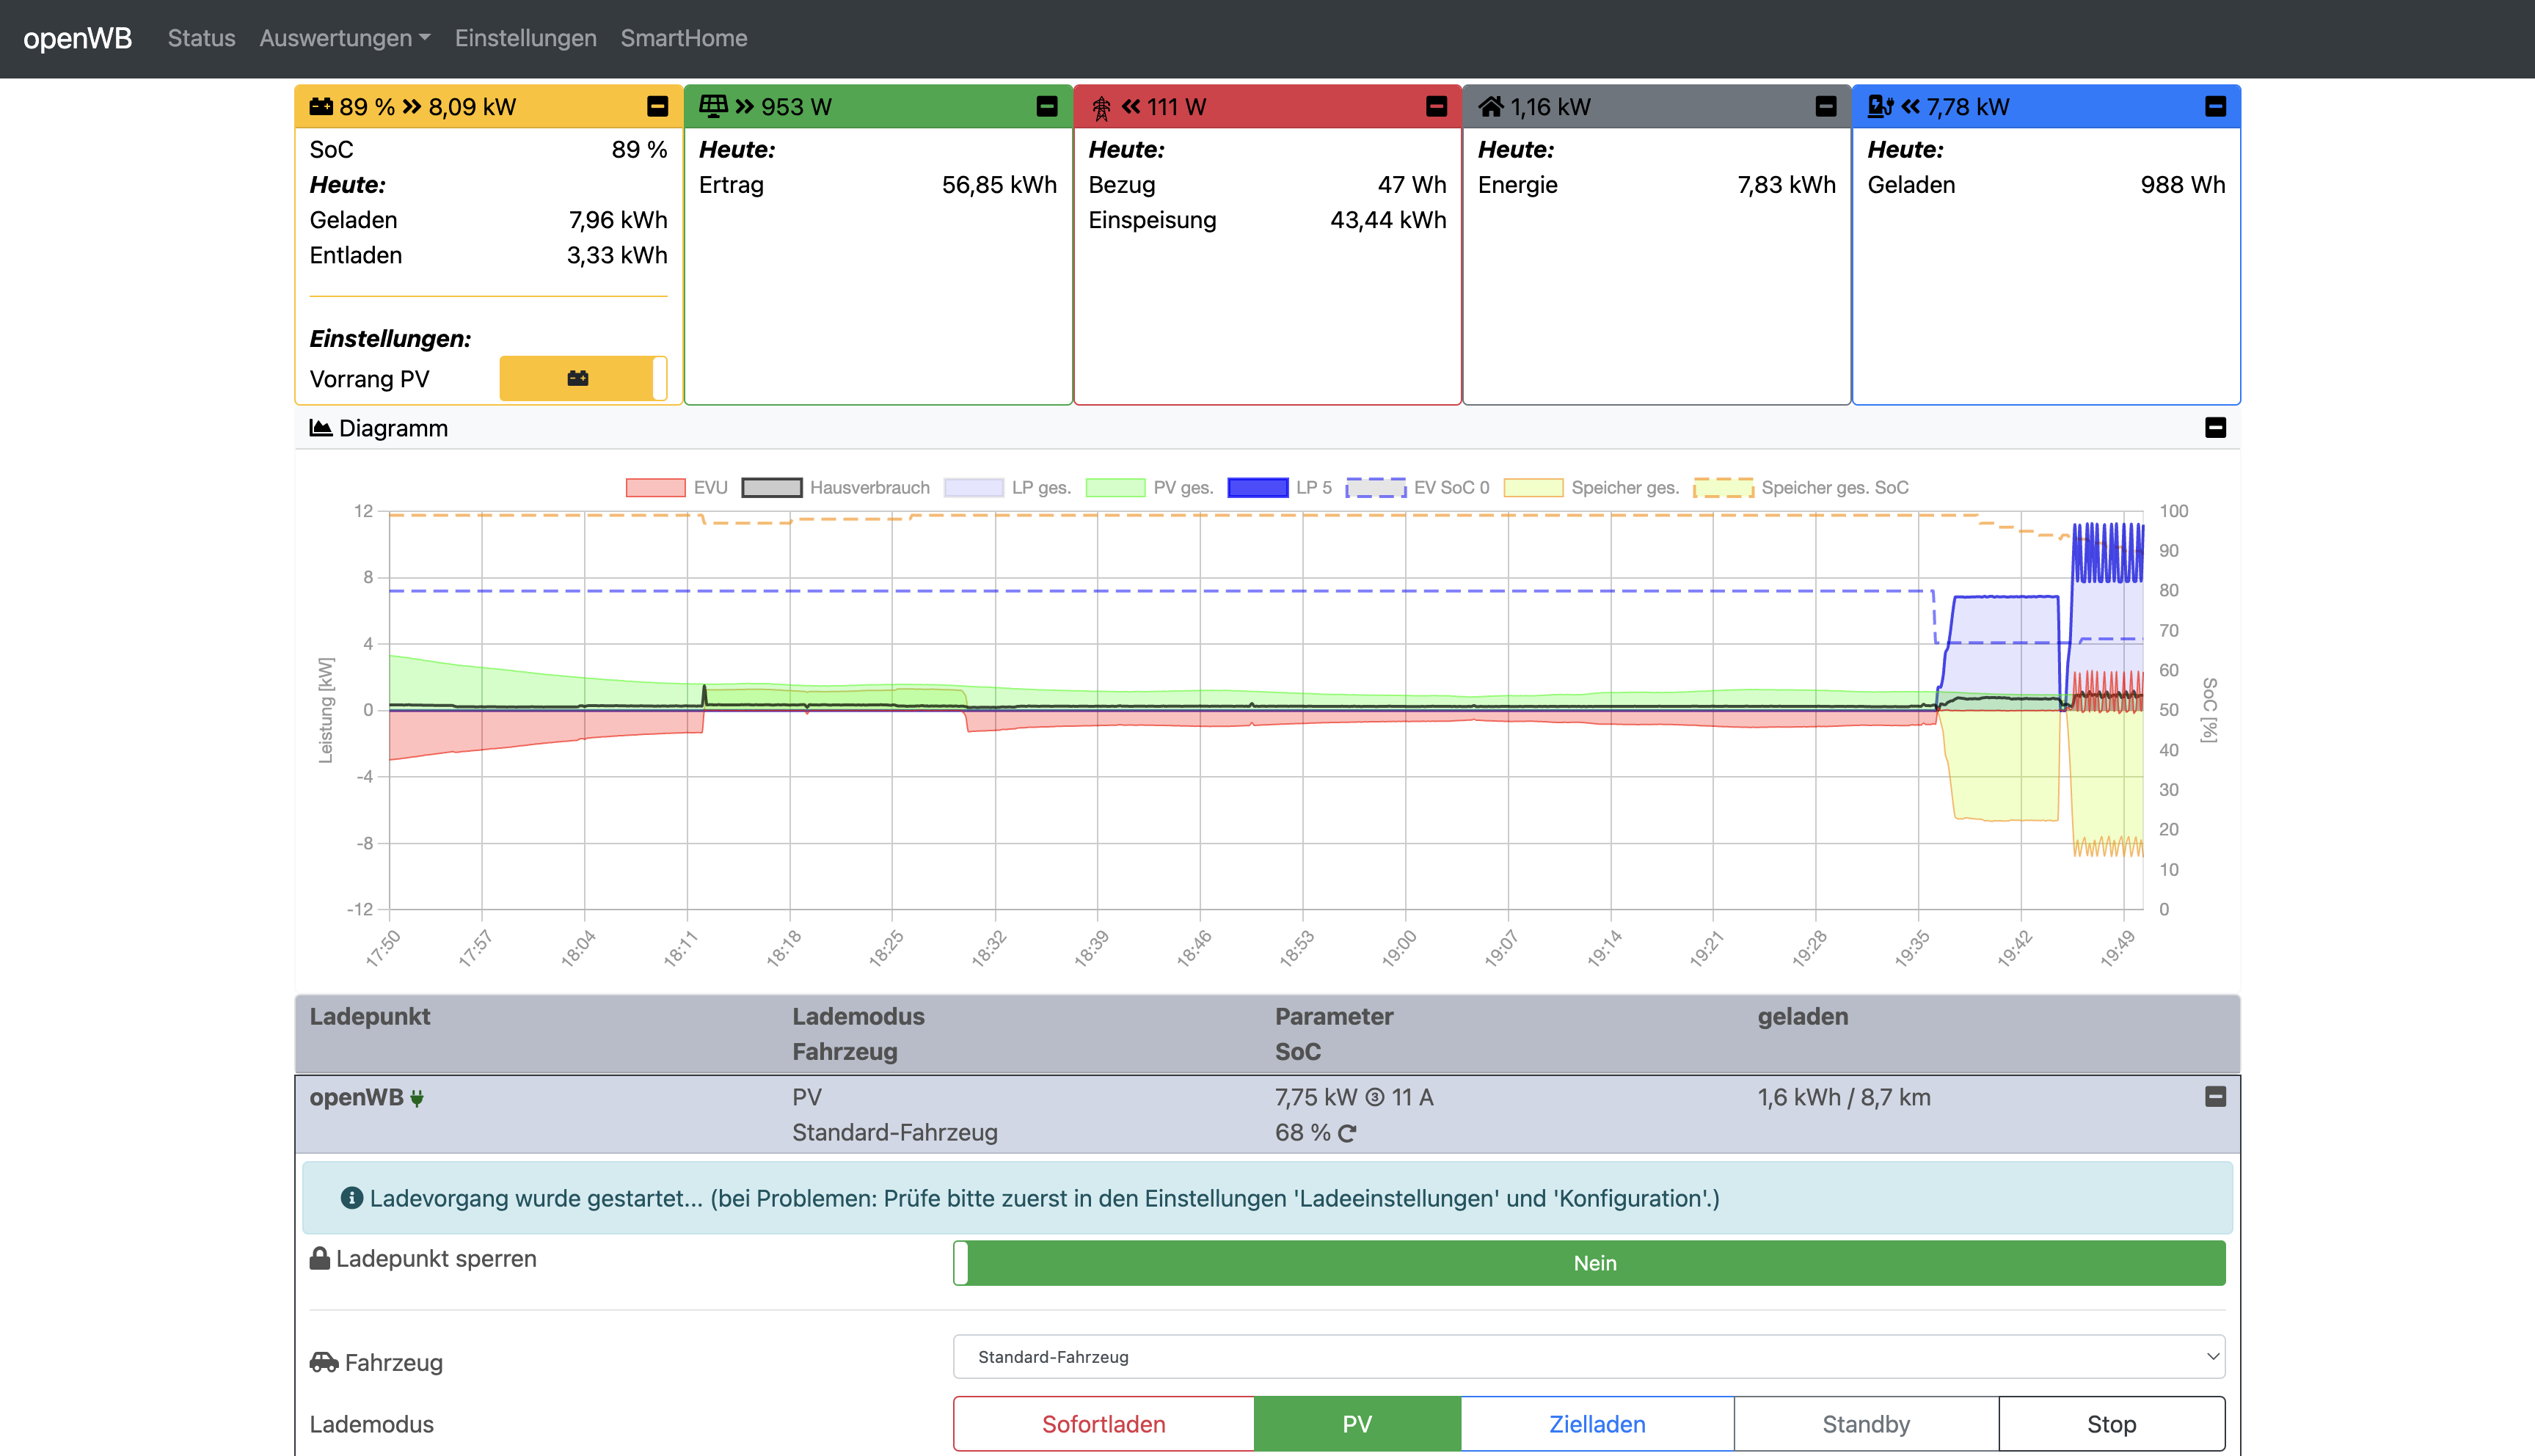Click the openWB brand logo
The height and width of the screenshot is (1456, 2535).
pos(77,38)
